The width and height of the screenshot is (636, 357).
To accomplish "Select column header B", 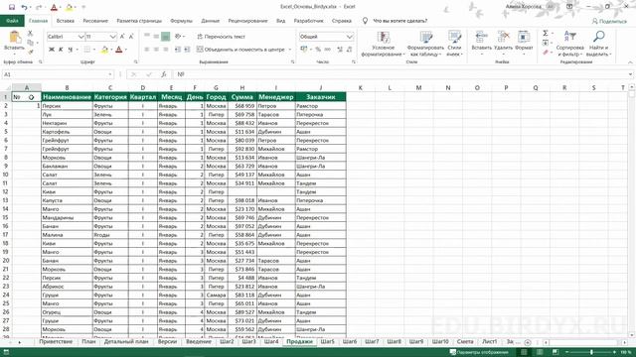I will click(x=67, y=87).
